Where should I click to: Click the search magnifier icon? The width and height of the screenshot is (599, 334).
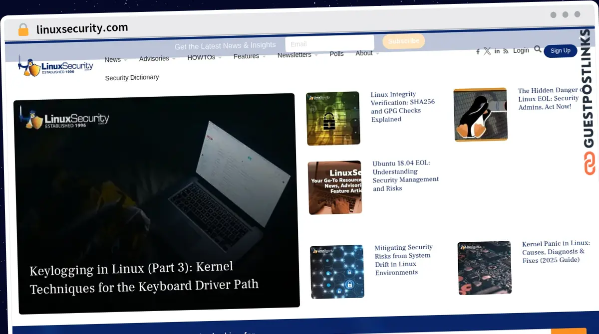click(x=538, y=49)
